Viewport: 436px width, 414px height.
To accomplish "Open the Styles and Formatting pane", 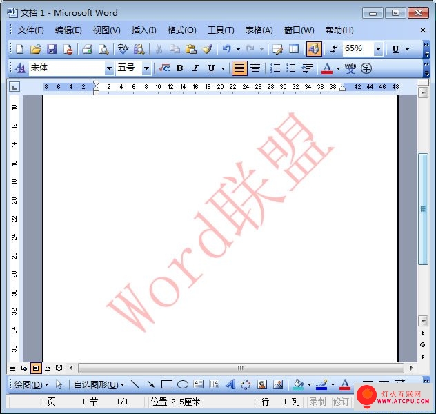I will coord(20,68).
